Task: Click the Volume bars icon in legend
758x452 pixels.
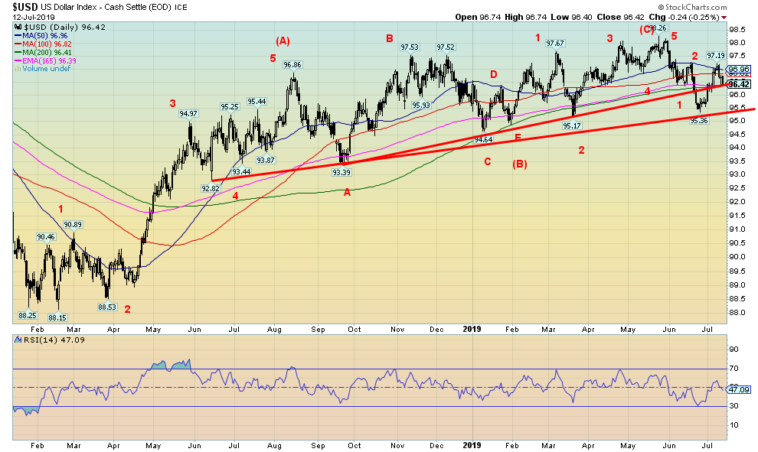Action: click(x=16, y=69)
